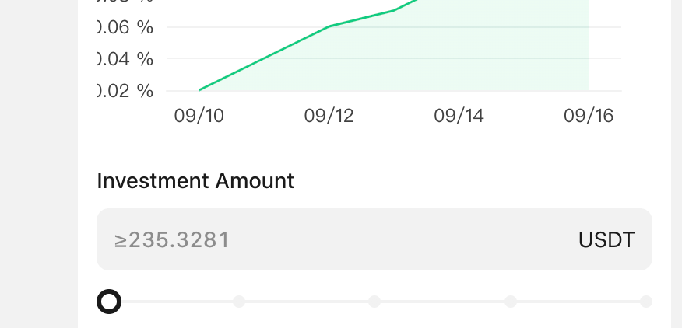682x328 pixels.
Task: Click the 0.04 % y-axis label
Action: (125, 59)
